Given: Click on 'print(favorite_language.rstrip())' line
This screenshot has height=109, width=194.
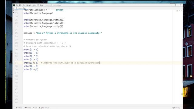Looking at the screenshot, I should tap(44, 20).
